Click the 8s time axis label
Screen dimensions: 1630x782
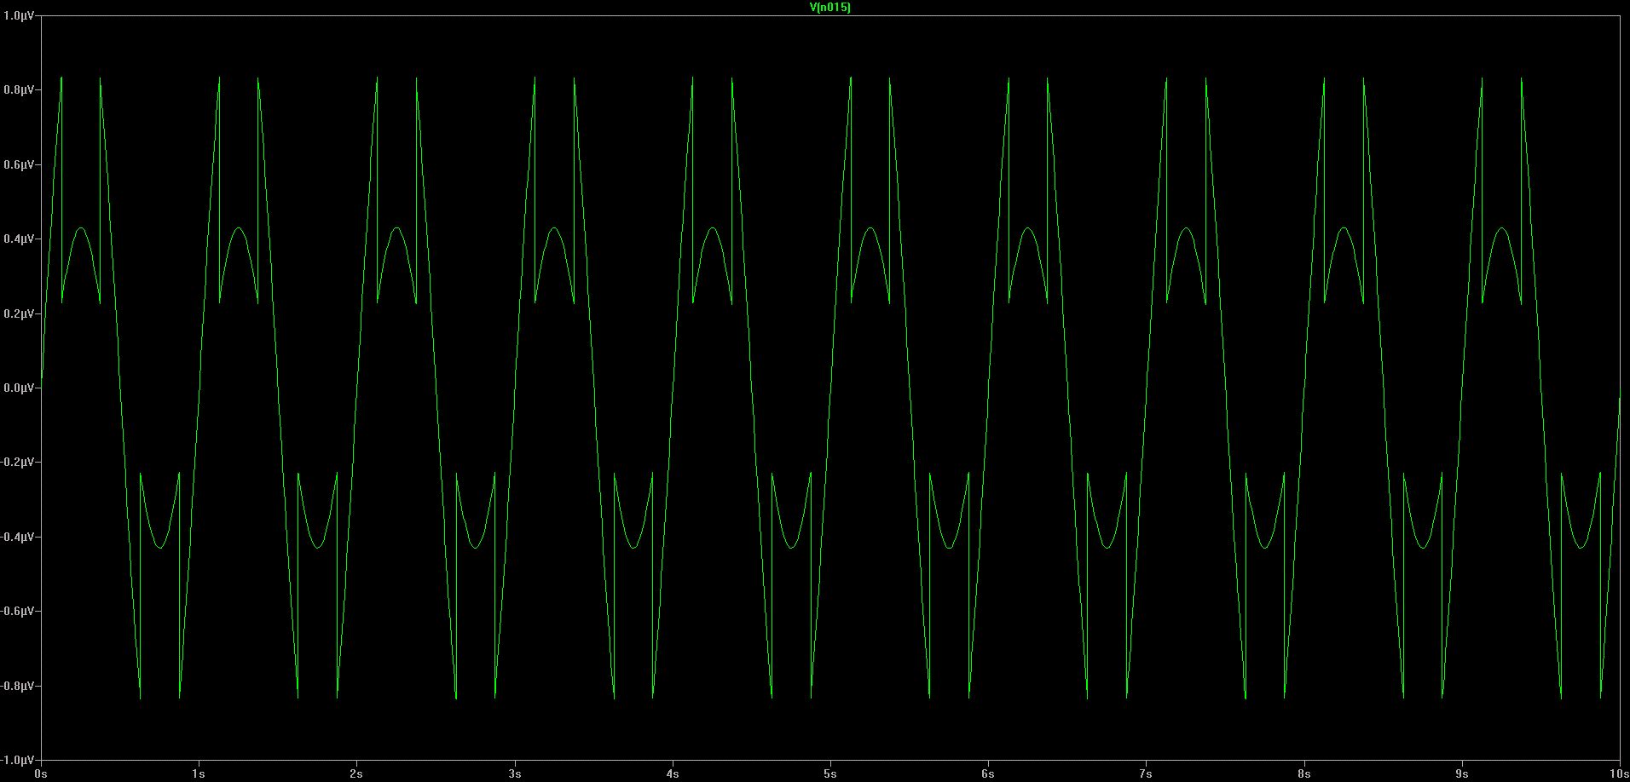pyautogui.click(x=1304, y=773)
